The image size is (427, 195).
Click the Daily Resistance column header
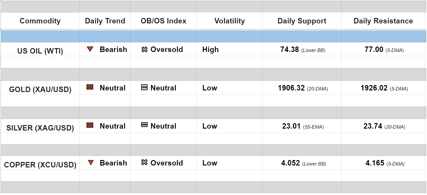pyautogui.click(x=383, y=21)
